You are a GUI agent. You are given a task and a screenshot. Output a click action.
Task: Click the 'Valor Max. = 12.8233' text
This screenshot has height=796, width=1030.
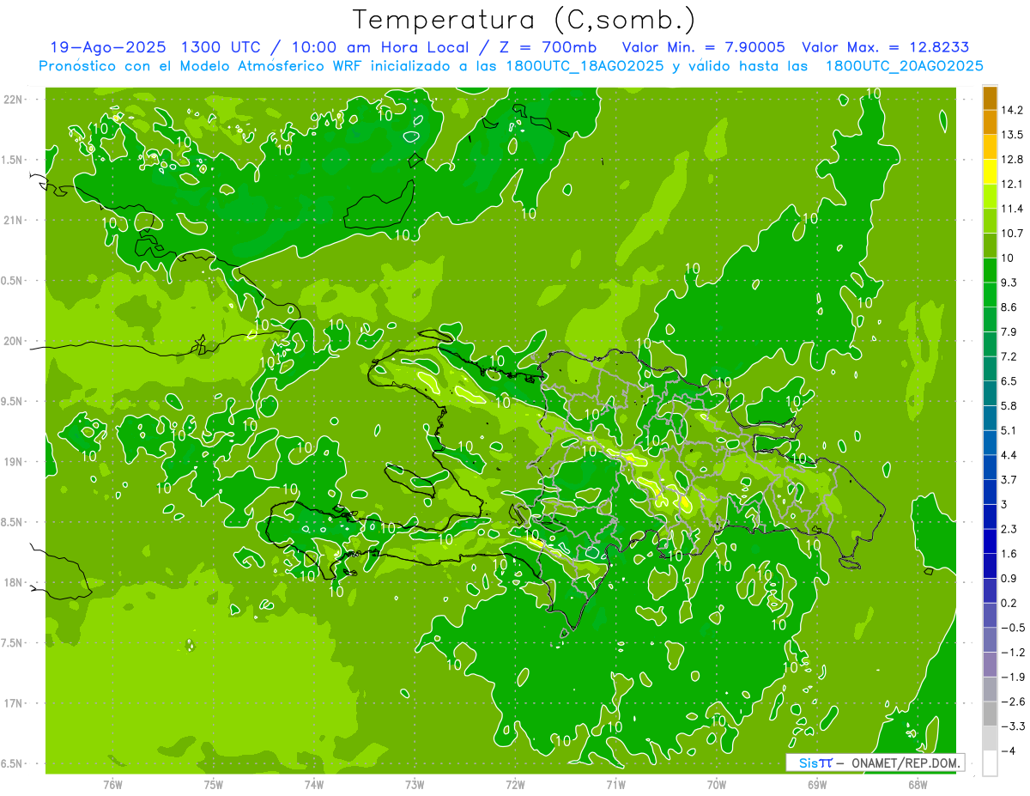(x=886, y=47)
